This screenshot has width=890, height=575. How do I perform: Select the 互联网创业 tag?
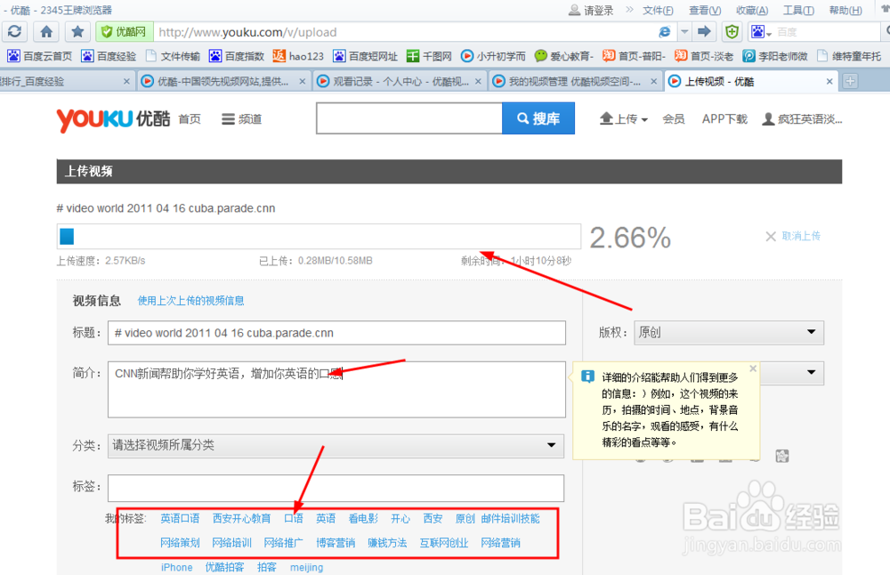pos(444,543)
